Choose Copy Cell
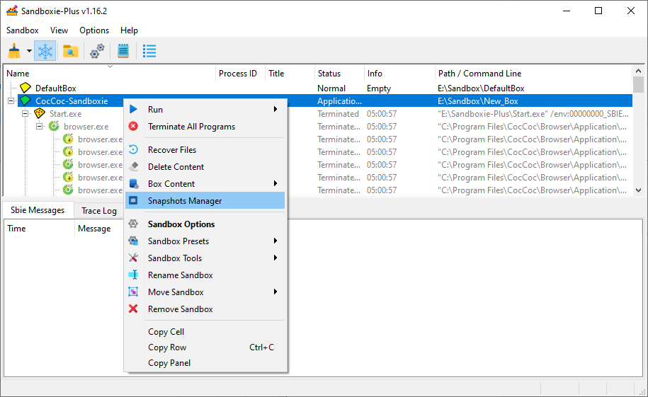The width and height of the screenshot is (648, 397). (205, 332)
